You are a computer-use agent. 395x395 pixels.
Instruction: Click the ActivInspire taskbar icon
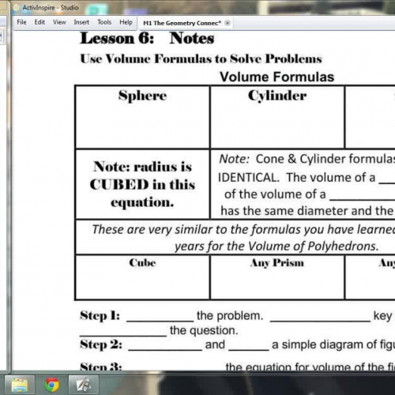(84, 385)
